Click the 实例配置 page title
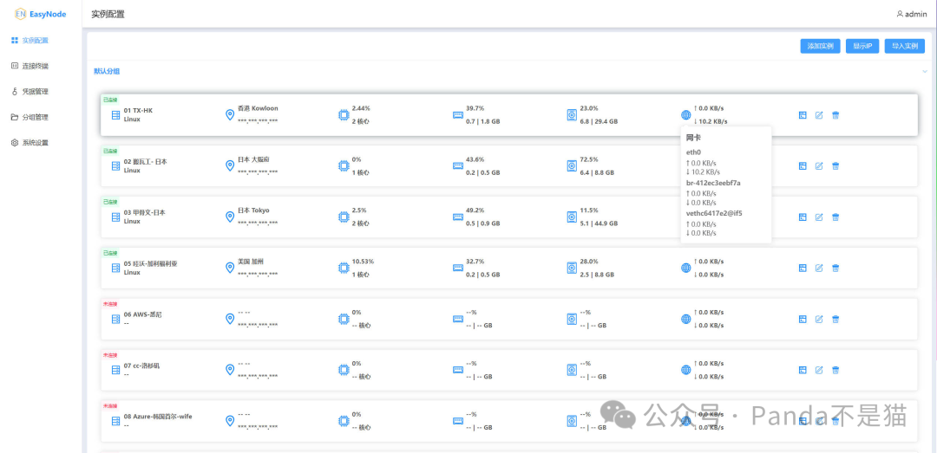 (108, 15)
